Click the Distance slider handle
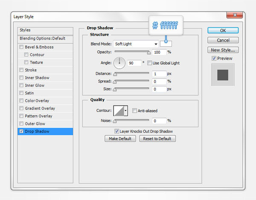The image size is (256, 200). click(115, 74)
